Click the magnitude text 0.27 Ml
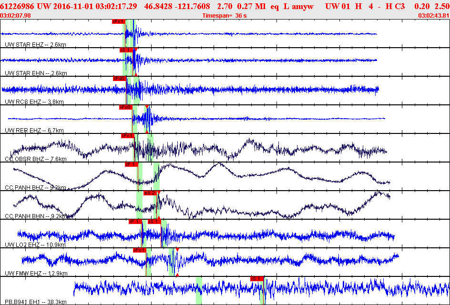Viewport: 450px width, 305px height. [x=251, y=6]
